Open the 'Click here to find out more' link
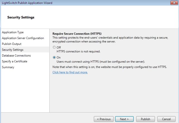This screenshot has height=123, width=179. pyautogui.click(x=70, y=72)
